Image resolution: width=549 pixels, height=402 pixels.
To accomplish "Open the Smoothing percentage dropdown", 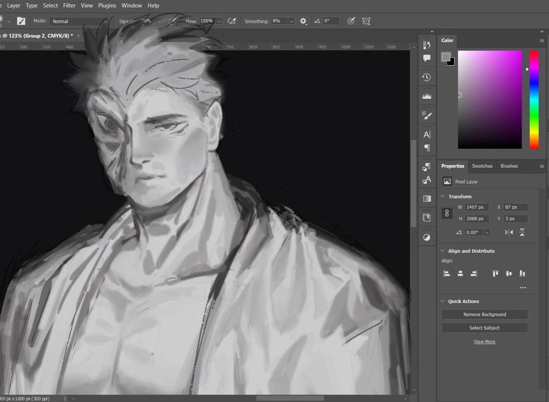I will (291, 21).
